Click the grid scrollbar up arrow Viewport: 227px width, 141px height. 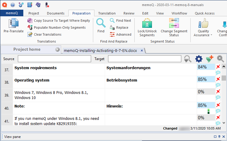click(224, 67)
